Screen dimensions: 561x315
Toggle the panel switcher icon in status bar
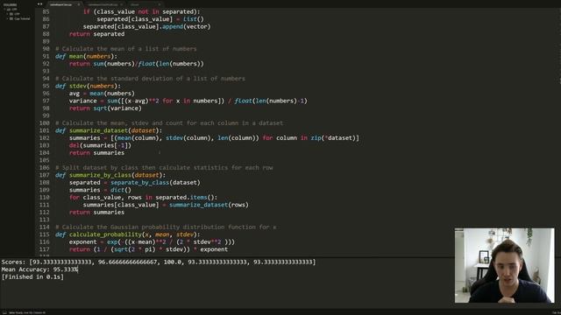4,312
